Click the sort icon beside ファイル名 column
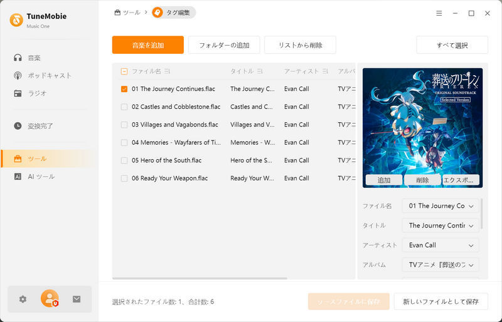The width and height of the screenshot is (502, 322). point(168,71)
